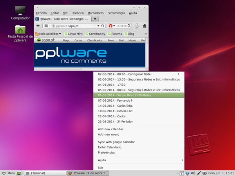Open Linux Mint bookmark
The image size is (235, 176).
73,34
